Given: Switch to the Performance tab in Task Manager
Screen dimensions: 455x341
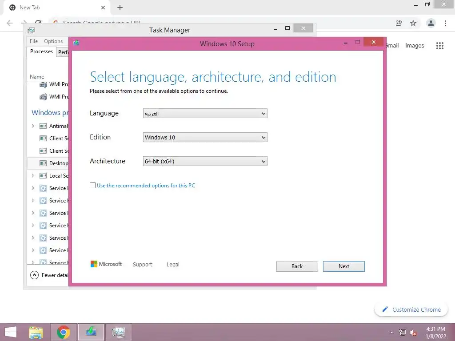Looking at the screenshot, I should point(63,52).
